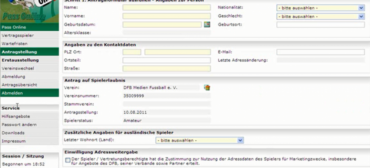The image size is (370, 168).
Task: Click into the Name input field
Action: click(x=166, y=7)
